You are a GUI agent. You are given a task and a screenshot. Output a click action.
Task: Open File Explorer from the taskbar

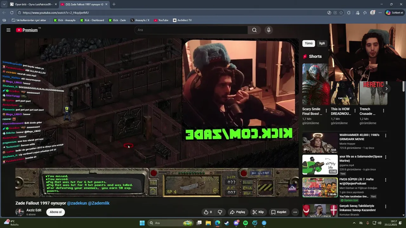pyautogui.click(x=208, y=223)
